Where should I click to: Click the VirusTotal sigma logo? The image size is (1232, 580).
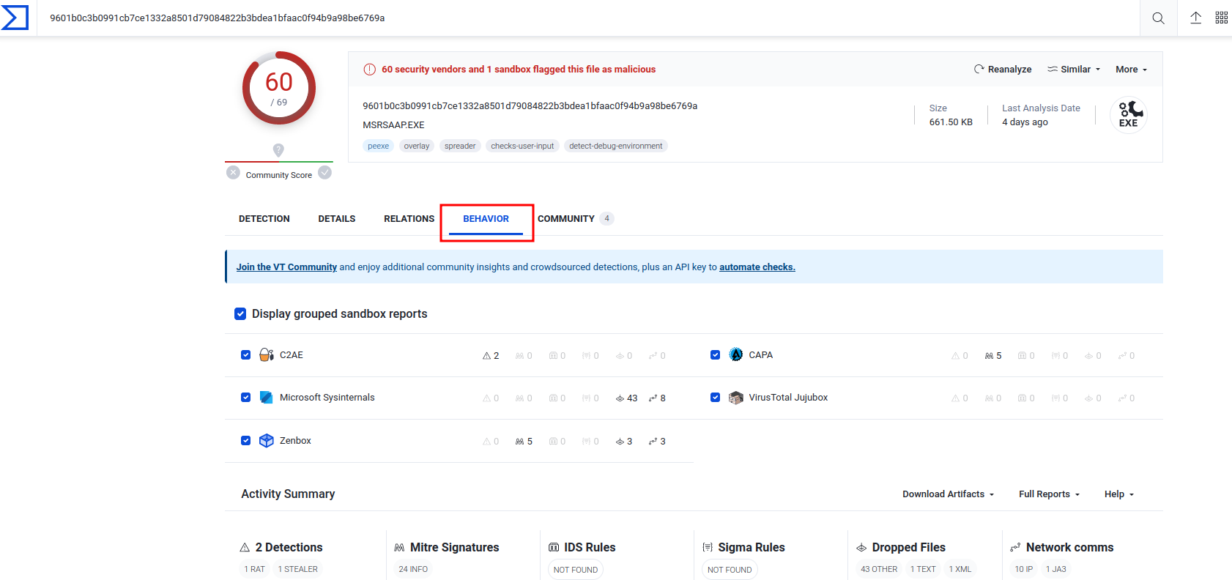point(15,18)
